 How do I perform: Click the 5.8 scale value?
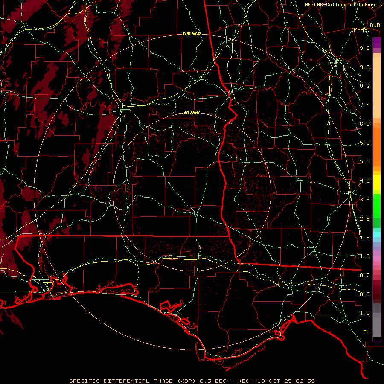pos(365,143)
